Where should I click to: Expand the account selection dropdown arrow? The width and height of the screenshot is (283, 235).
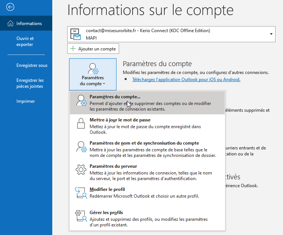(271, 34)
